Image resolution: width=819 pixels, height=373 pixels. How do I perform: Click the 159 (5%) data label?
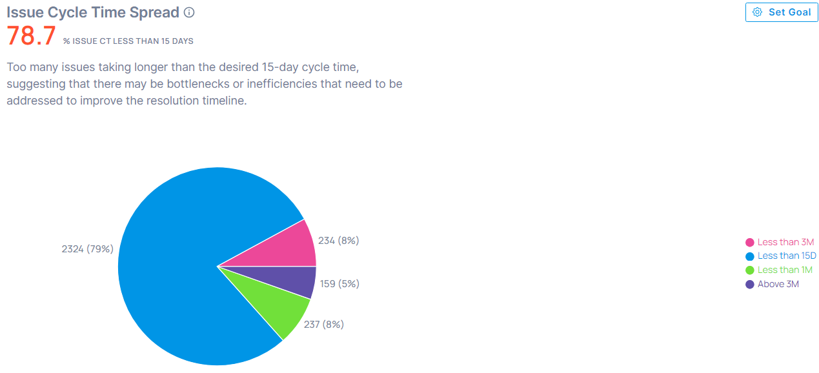coord(339,284)
